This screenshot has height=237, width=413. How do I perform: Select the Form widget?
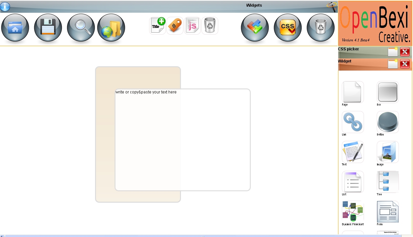(x=388, y=211)
